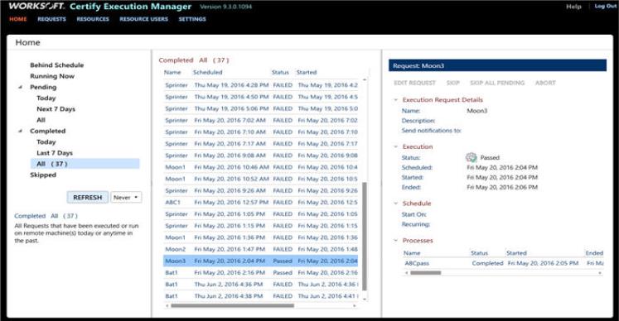The height and width of the screenshot is (321, 619).
Task: Collapse the Execution Request Details section
Action: [x=395, y=100]
